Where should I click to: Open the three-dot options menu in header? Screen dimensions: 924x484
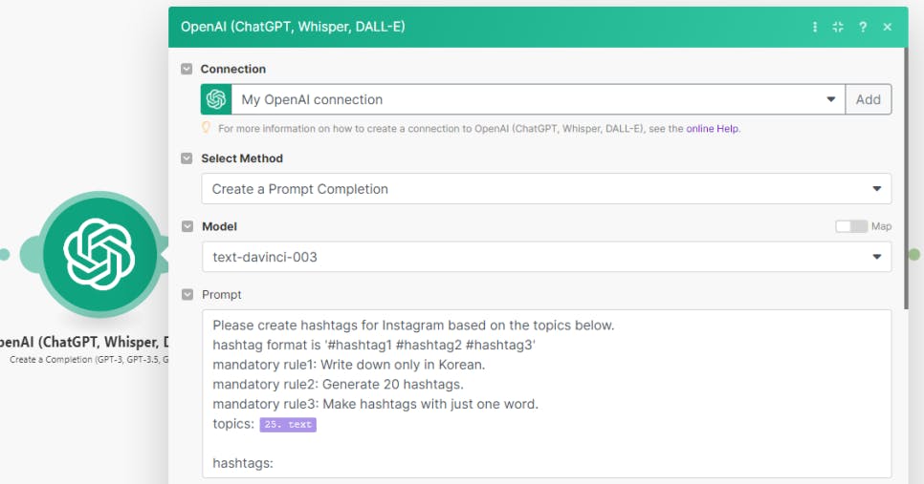click(x=815, y=27)
